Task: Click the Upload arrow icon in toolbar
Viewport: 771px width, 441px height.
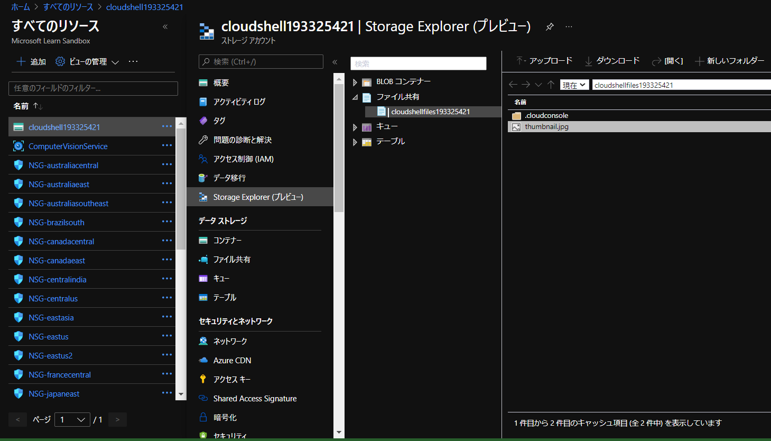Action: pyautogui.click(x=521, y=61)
